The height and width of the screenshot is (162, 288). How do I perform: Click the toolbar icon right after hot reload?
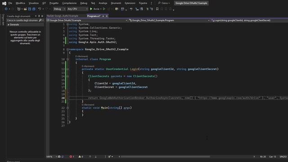pyautogui.click(x=117, y=9)
